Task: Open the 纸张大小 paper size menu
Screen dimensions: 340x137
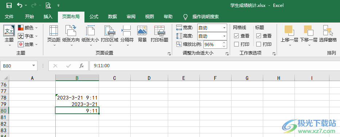Action: [90, 36]
